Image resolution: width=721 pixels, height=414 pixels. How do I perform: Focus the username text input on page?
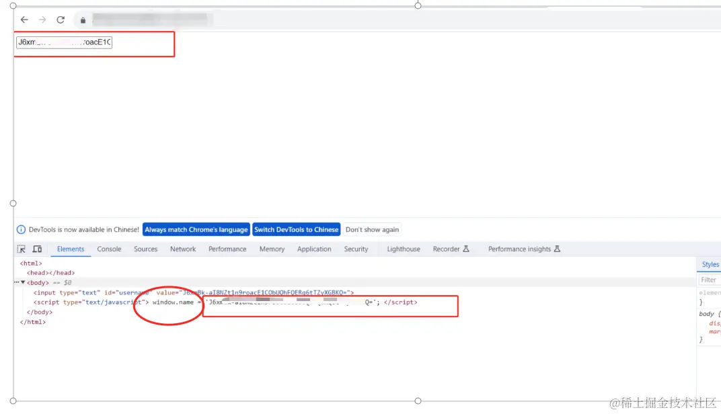pyautogui.click(x=64, y=42)
